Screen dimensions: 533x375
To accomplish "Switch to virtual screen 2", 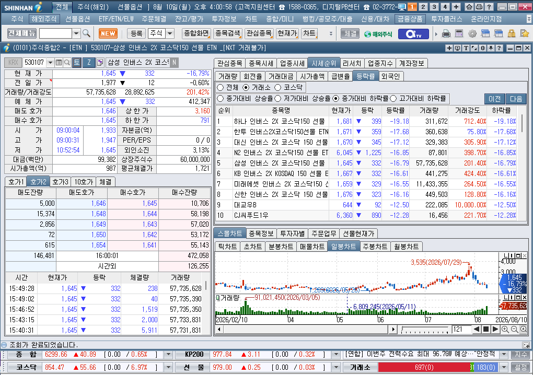I will coord(423,7).
